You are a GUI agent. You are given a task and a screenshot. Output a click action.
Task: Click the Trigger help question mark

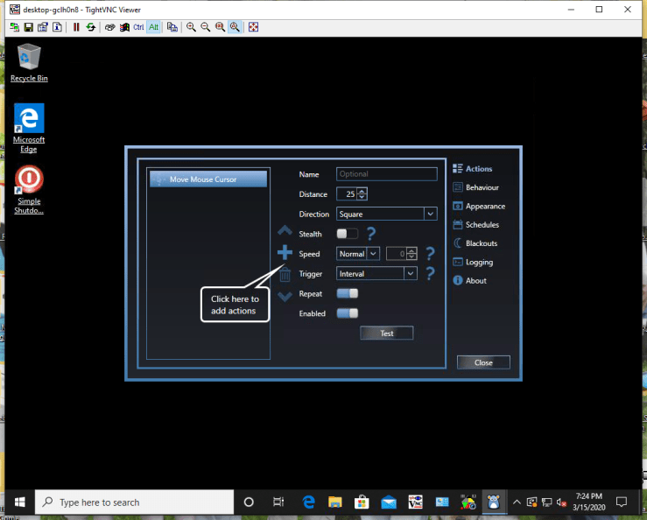(429, 274)
